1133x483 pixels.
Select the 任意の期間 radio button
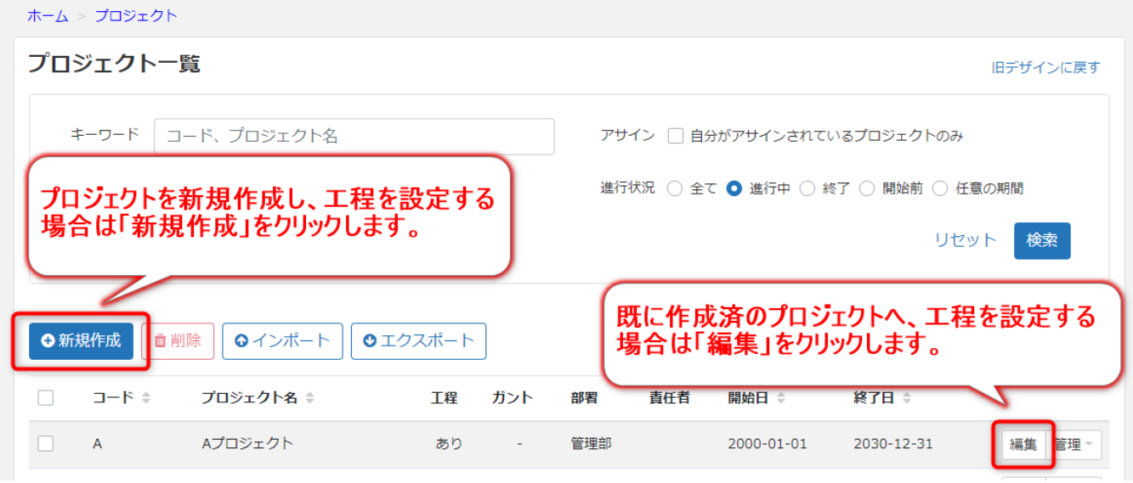940,188
